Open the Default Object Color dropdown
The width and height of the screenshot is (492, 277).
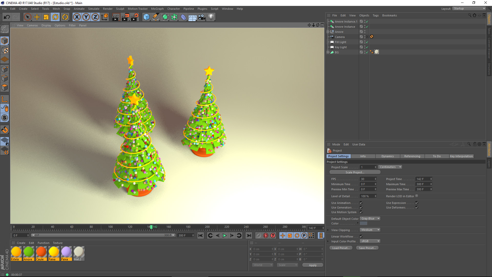[x=370, y=219]
